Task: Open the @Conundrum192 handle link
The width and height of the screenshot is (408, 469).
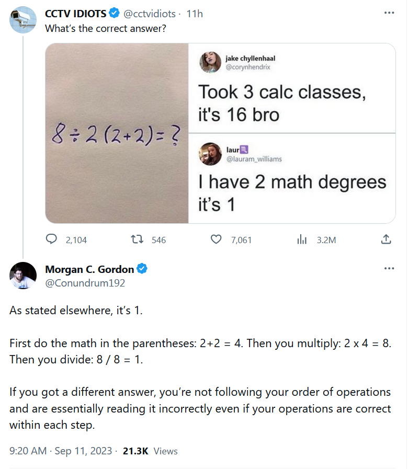Action: coord(85,283)
